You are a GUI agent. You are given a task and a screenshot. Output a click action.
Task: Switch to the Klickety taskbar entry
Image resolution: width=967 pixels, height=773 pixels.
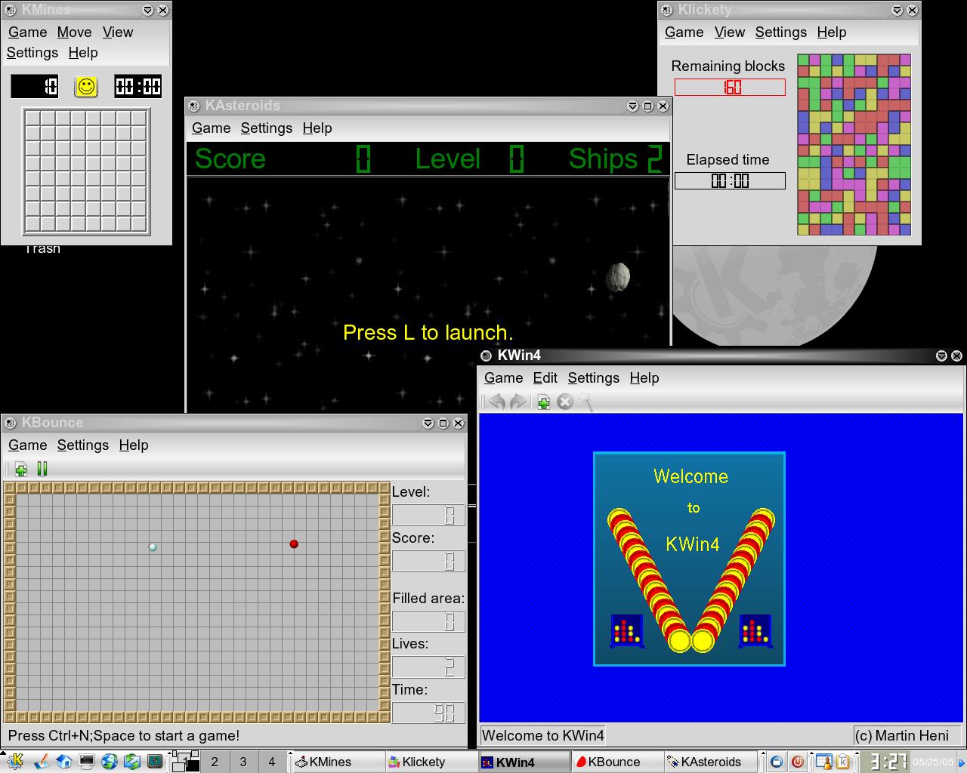[x=431, y=762]
